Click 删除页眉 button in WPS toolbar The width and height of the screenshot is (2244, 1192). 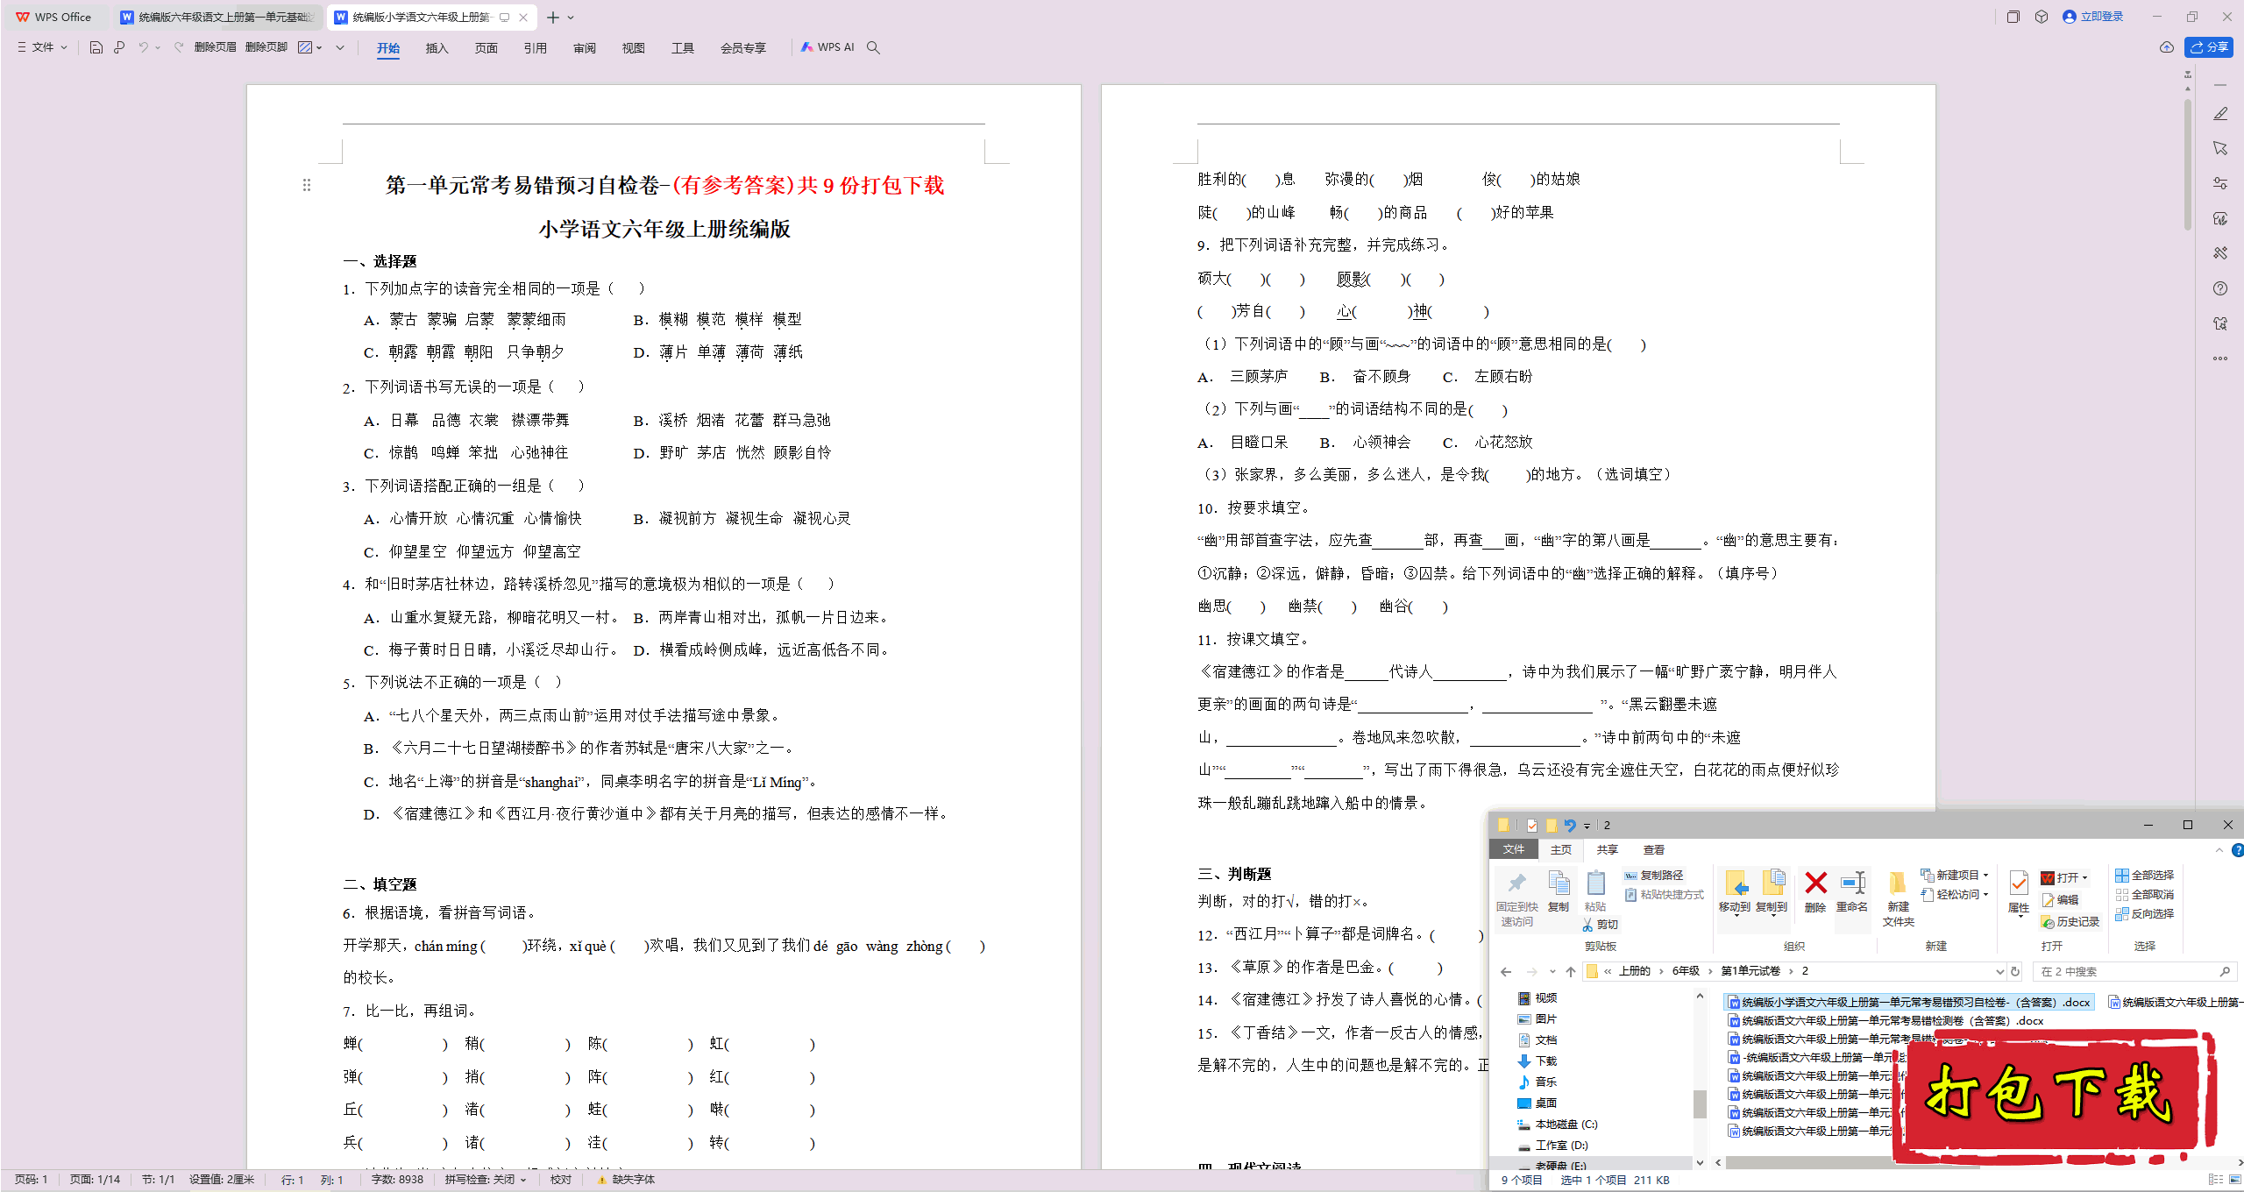coord(215,47)
